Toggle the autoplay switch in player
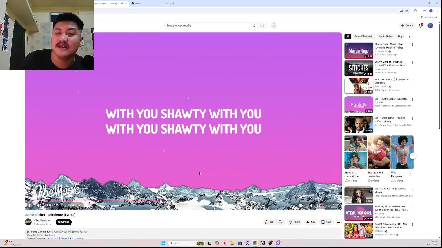The height and width of the screenshot is (248, 442). [x=301, y=205]
